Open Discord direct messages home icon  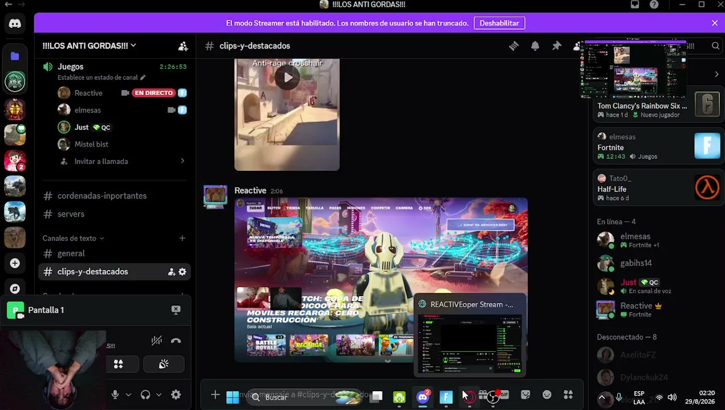[x=15, y=24]
